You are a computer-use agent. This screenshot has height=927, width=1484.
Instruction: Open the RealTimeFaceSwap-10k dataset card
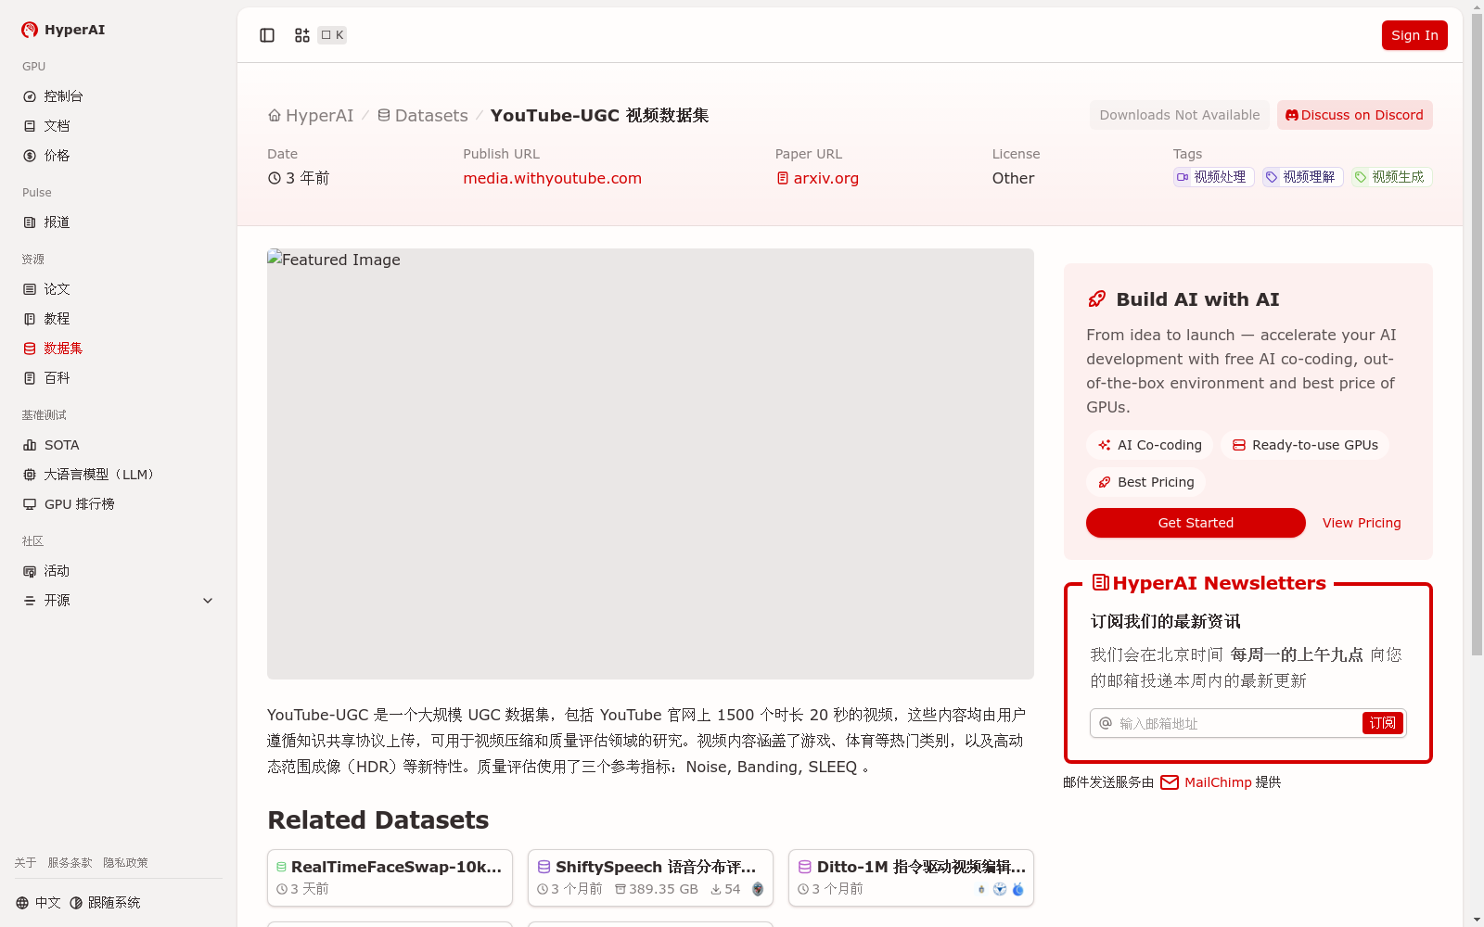[x=390, y=878]
